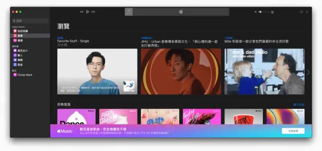
Task: Click small album cover on first banner
Action: click(129, 86)
